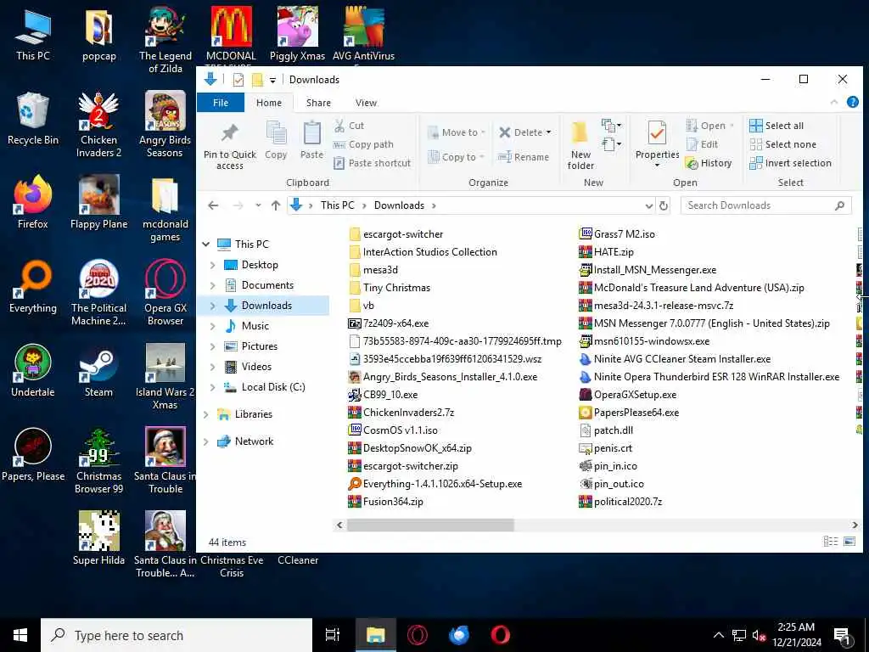869x652 pixels.
Task: Click the Windows Start button
Action: click(x=20, y=635)
